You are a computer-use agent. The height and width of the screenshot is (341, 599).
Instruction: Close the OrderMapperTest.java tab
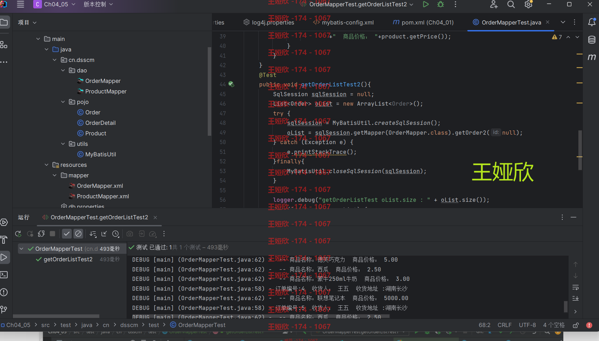point(548,22)
